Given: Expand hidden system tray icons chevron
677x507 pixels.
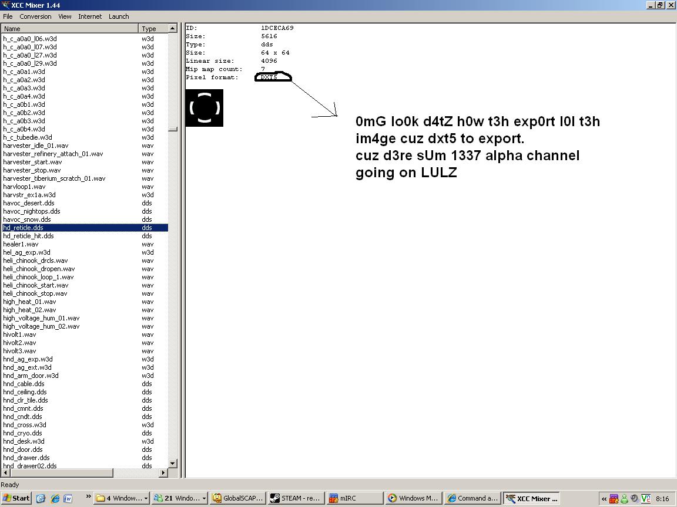Looking at the screenshot, I should (x=604, y=499).
